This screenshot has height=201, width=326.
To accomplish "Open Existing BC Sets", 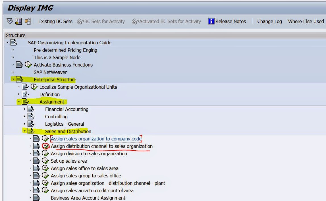I will pyautogui.click(x=55, y=21).
